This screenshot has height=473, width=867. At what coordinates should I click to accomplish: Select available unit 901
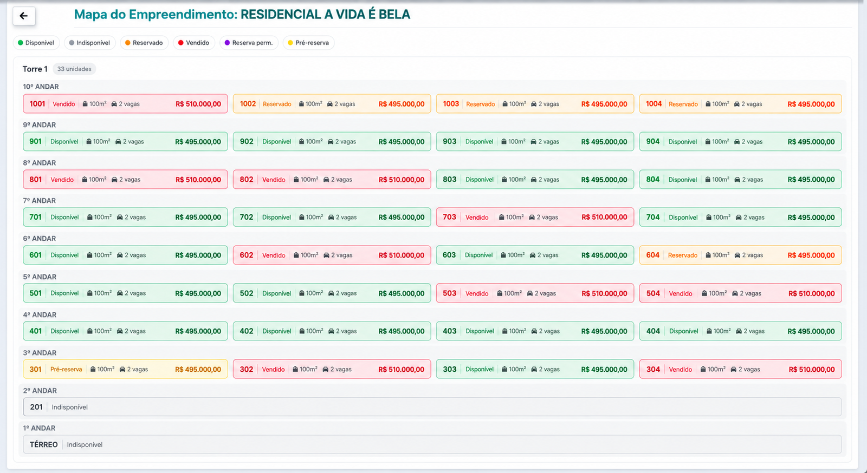pos(125,142)
